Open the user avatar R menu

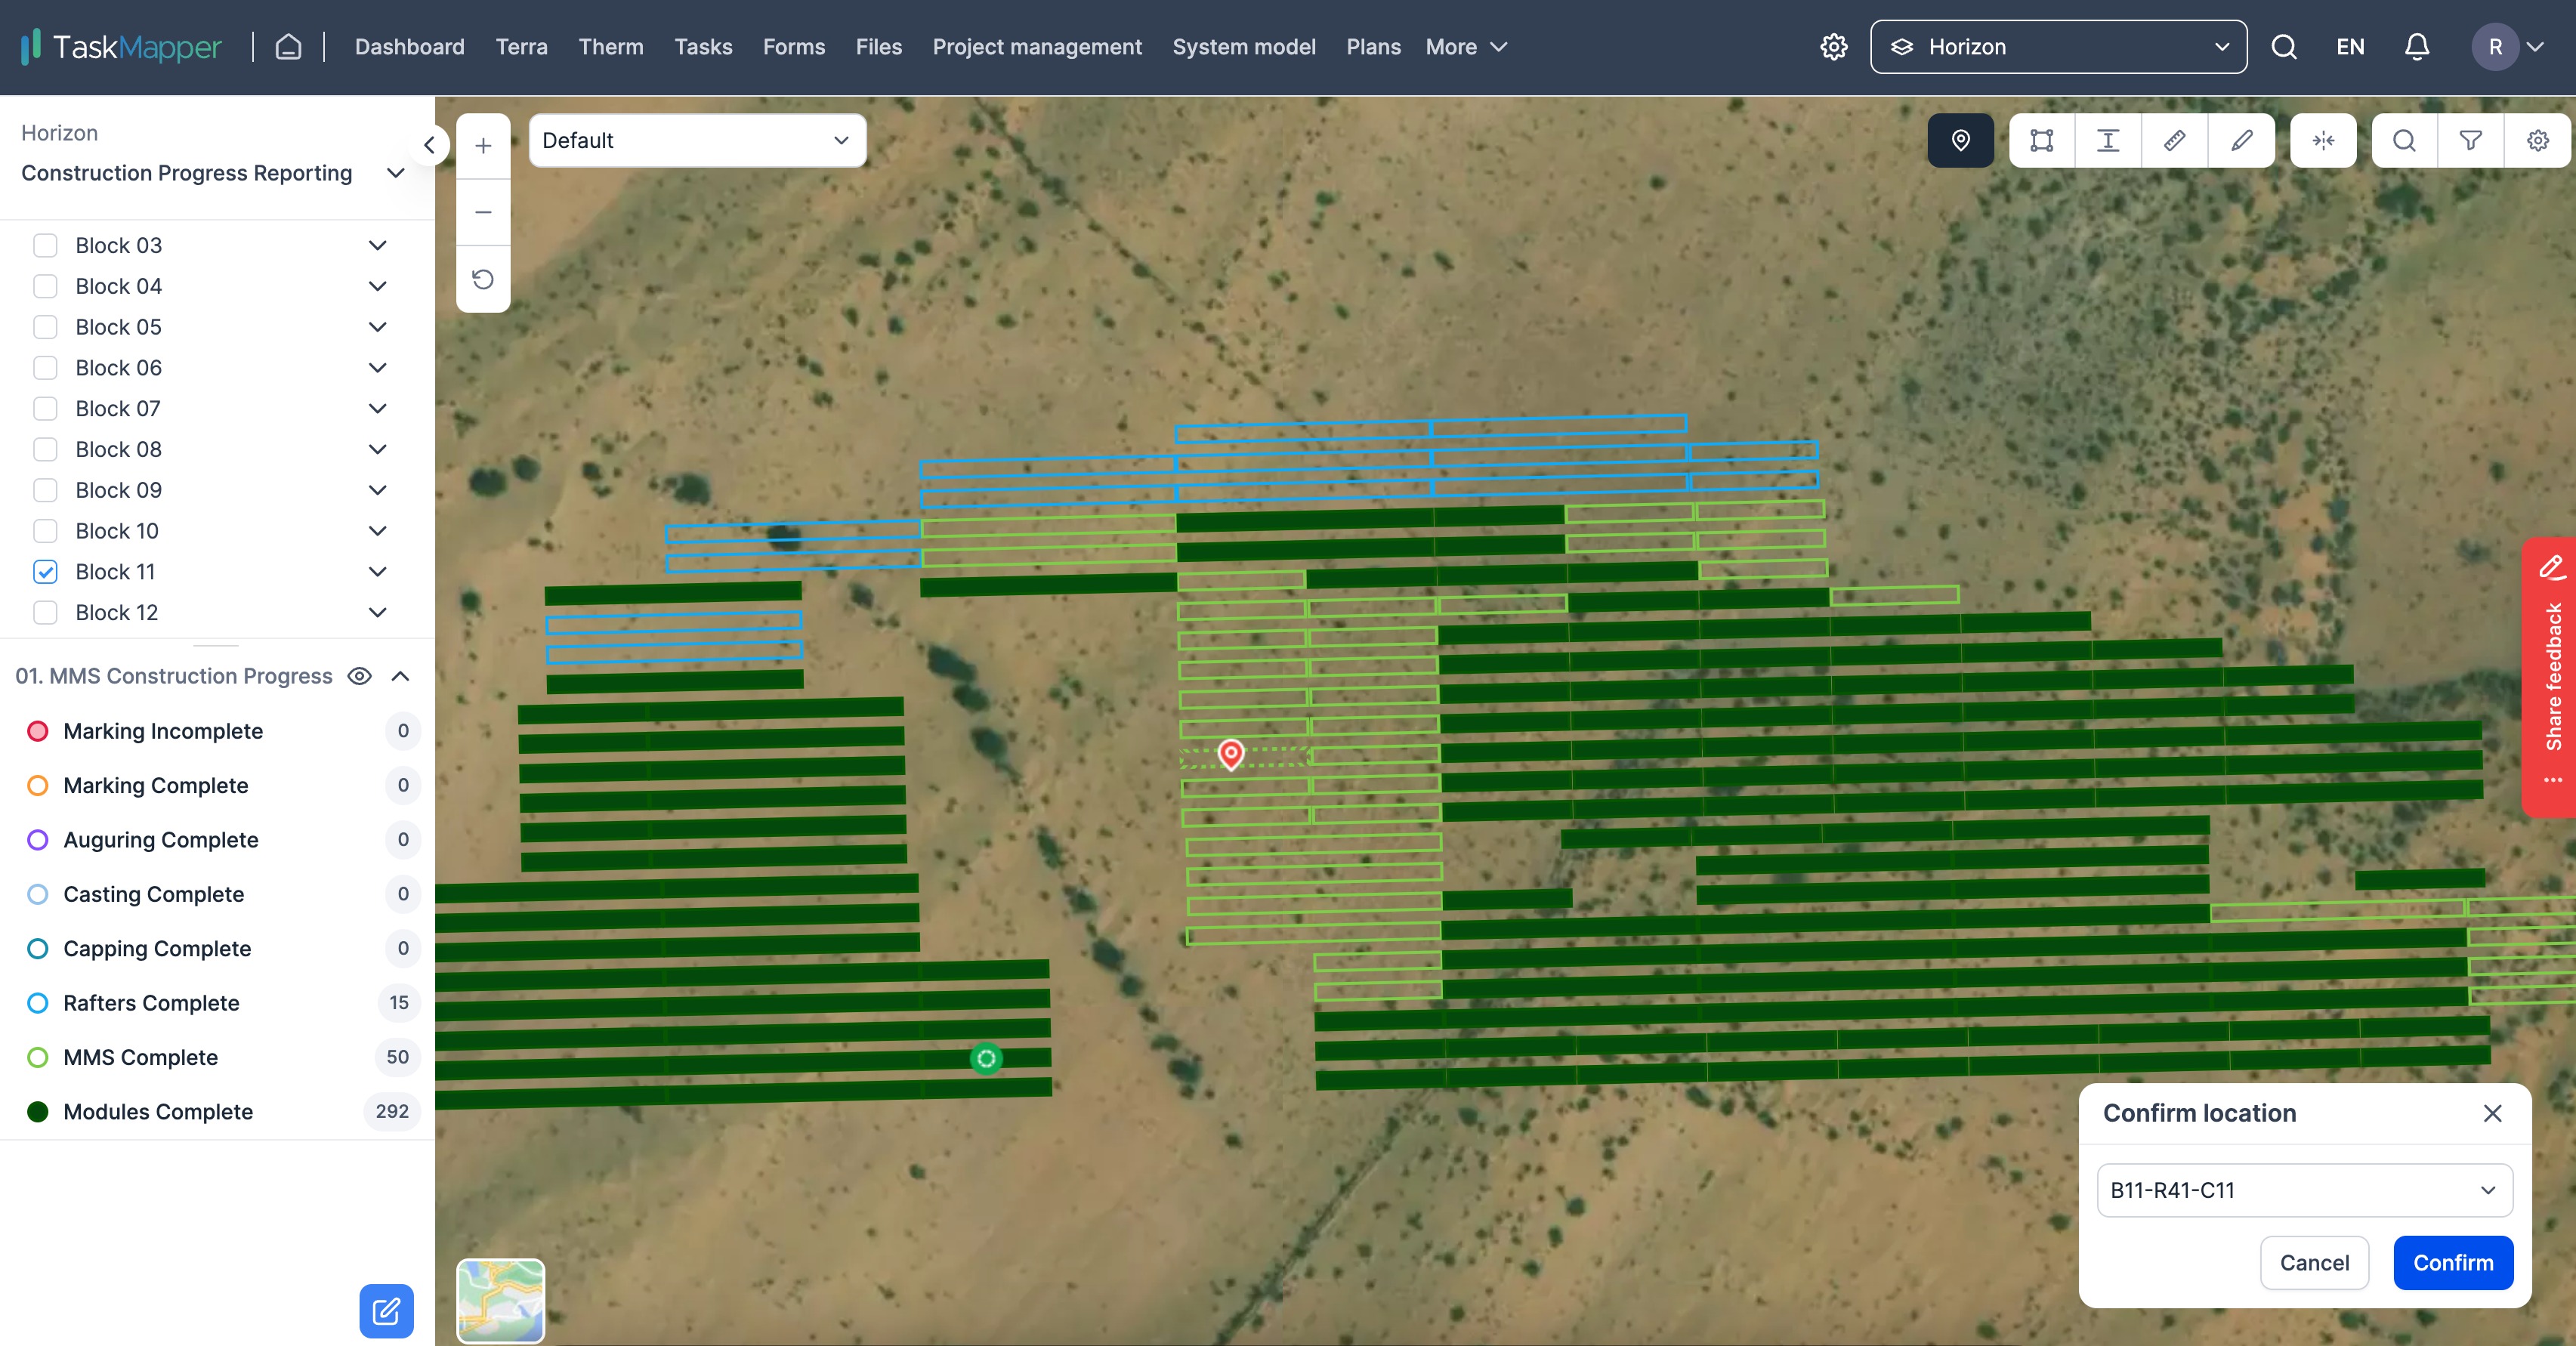coord(2507,47)
